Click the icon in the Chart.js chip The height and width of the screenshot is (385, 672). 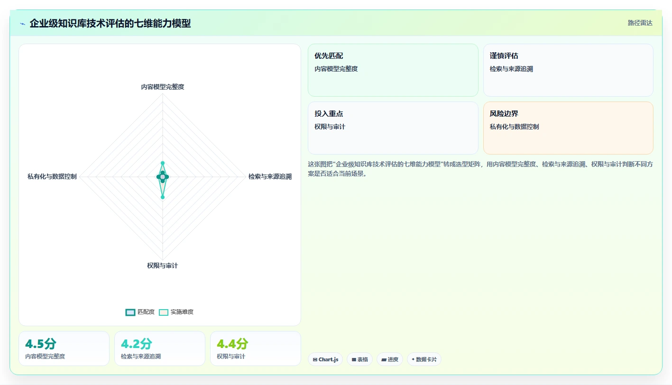click(x=315, y=360)
